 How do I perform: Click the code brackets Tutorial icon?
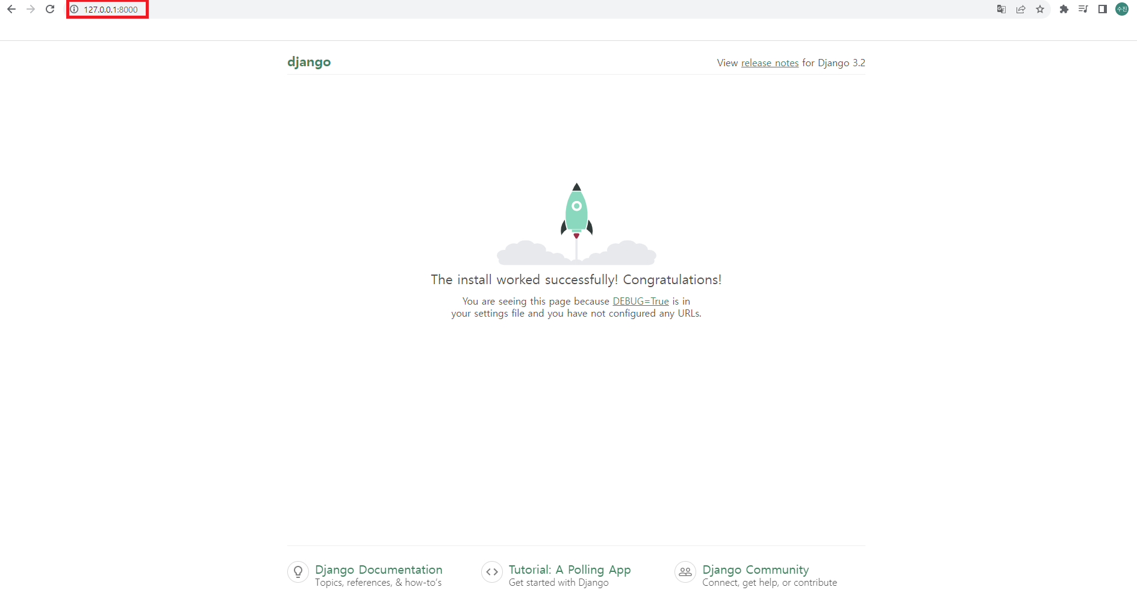point(492,572)
